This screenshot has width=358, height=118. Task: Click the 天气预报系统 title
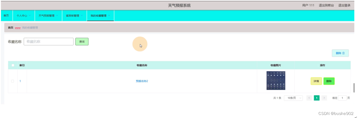click(179, 6)
